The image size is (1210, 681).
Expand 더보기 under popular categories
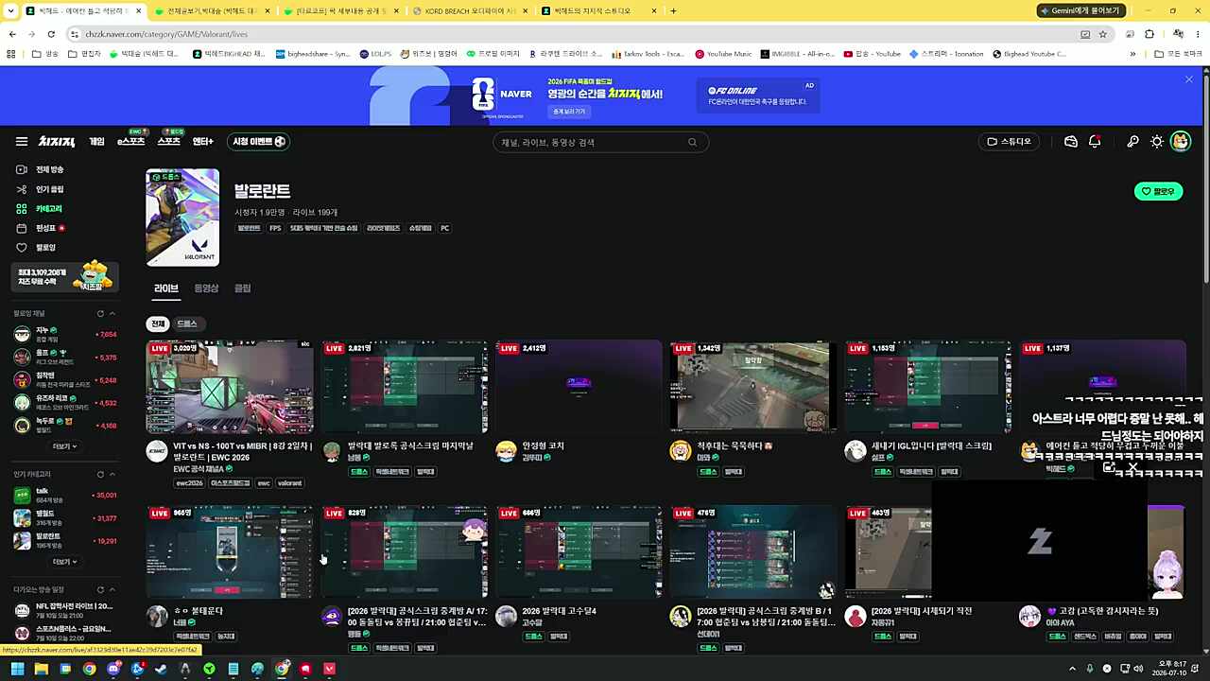coord(64,562)
